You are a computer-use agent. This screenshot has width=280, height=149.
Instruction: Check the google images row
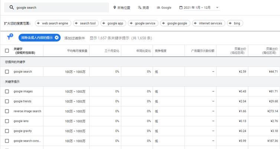7,92
